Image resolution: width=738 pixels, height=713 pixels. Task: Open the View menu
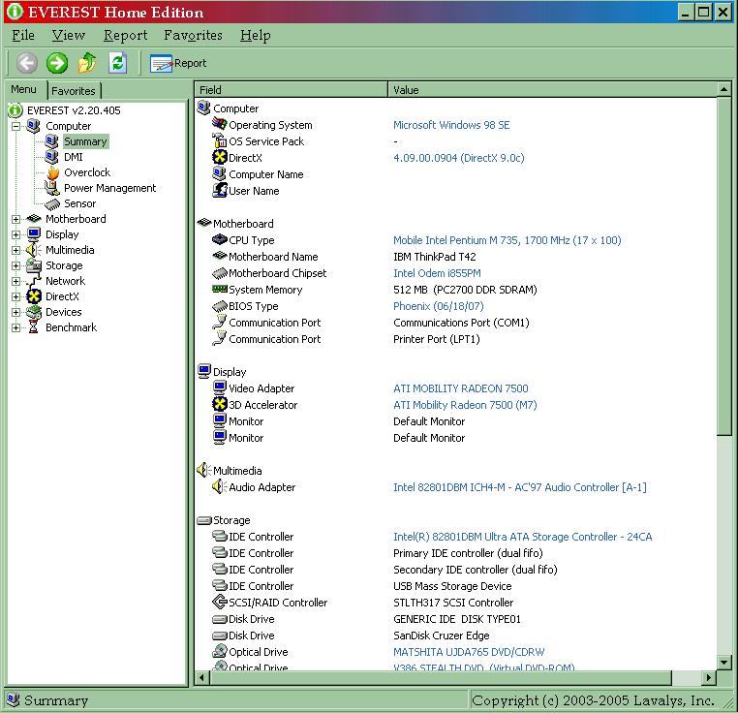[68, 35]
